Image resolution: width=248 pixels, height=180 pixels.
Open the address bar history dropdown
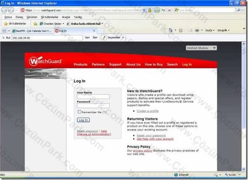(x=144, y=10)
